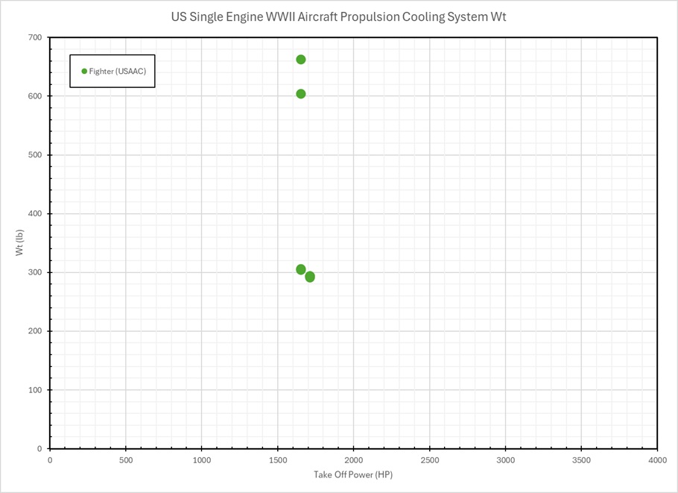678x493 pixels.
Task: Select the 2000 label on the horizontal axis
Action: tap(353, 460)
